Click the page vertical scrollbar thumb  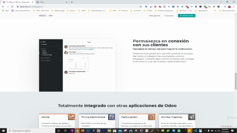tap(236, 81)
